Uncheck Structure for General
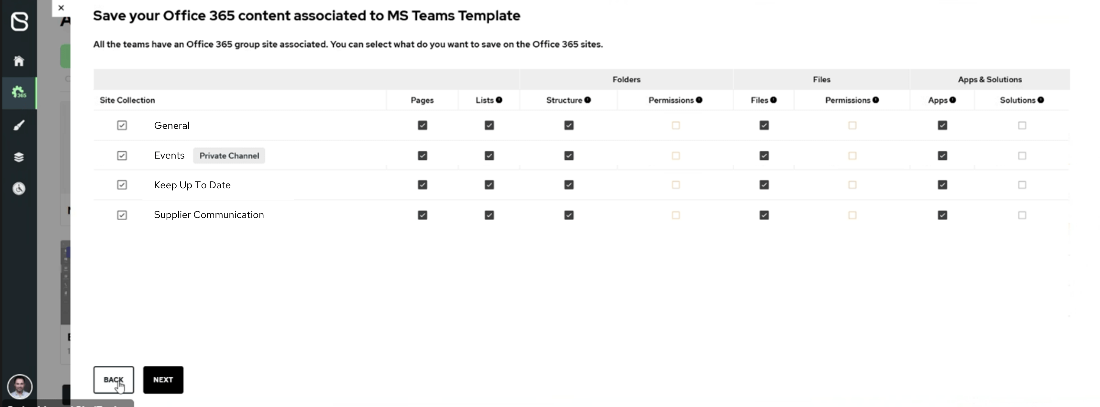 (x=569, y=125)
